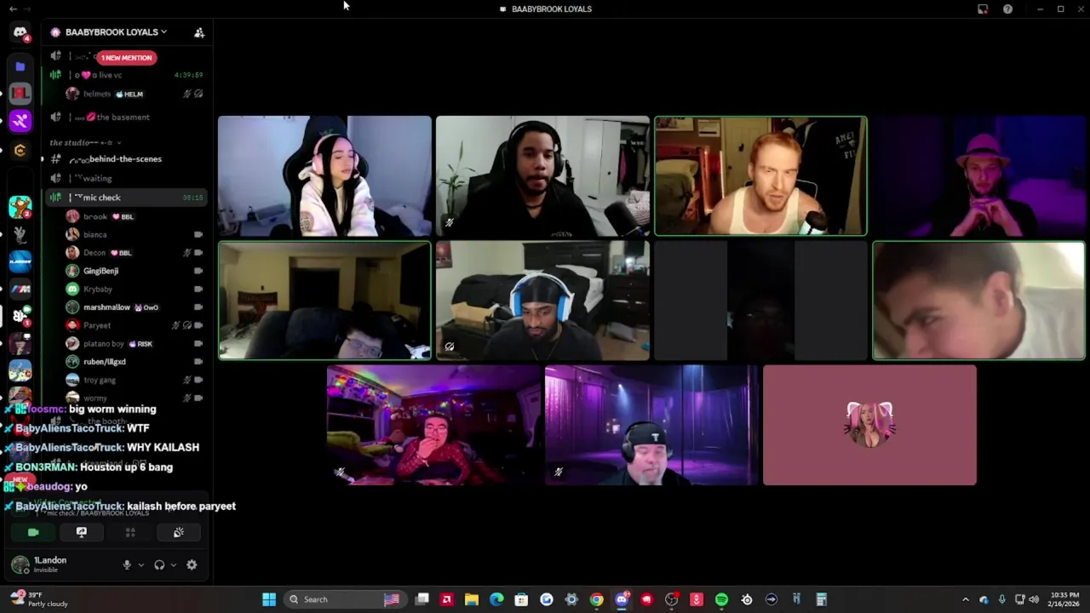Click the camera icon beside Krybaby
The height and width of the screenshot is (613, 1090).
click(198, 289)
